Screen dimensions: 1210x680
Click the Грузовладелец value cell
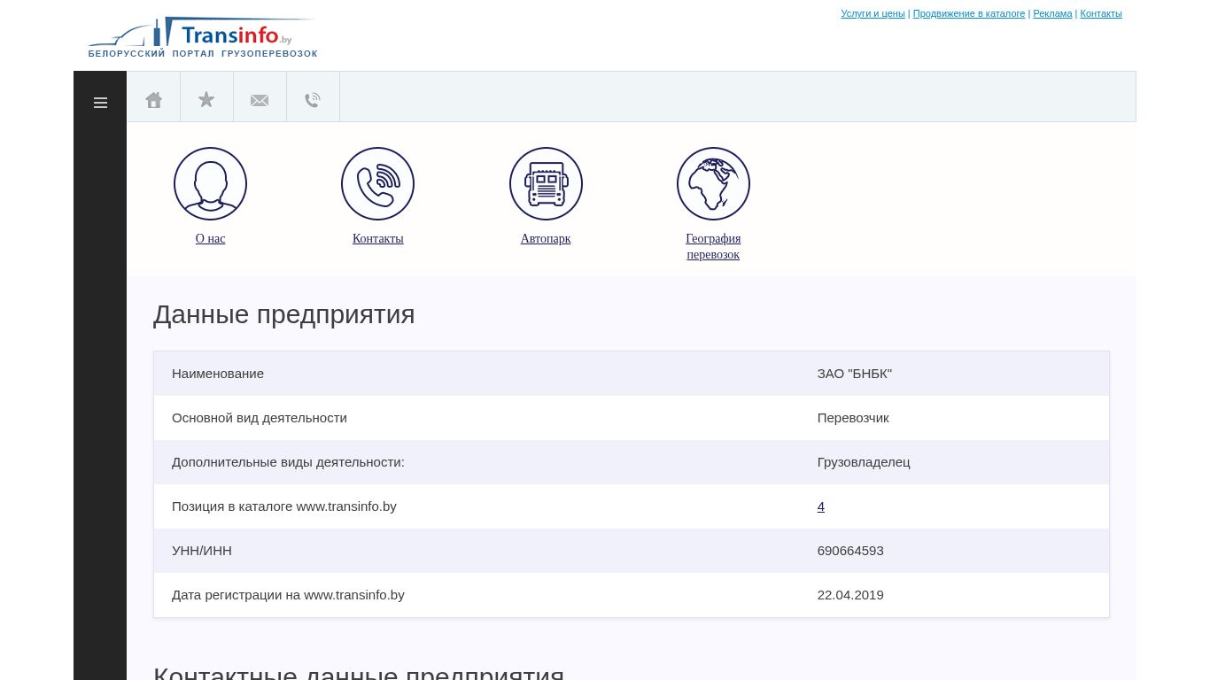864,462
